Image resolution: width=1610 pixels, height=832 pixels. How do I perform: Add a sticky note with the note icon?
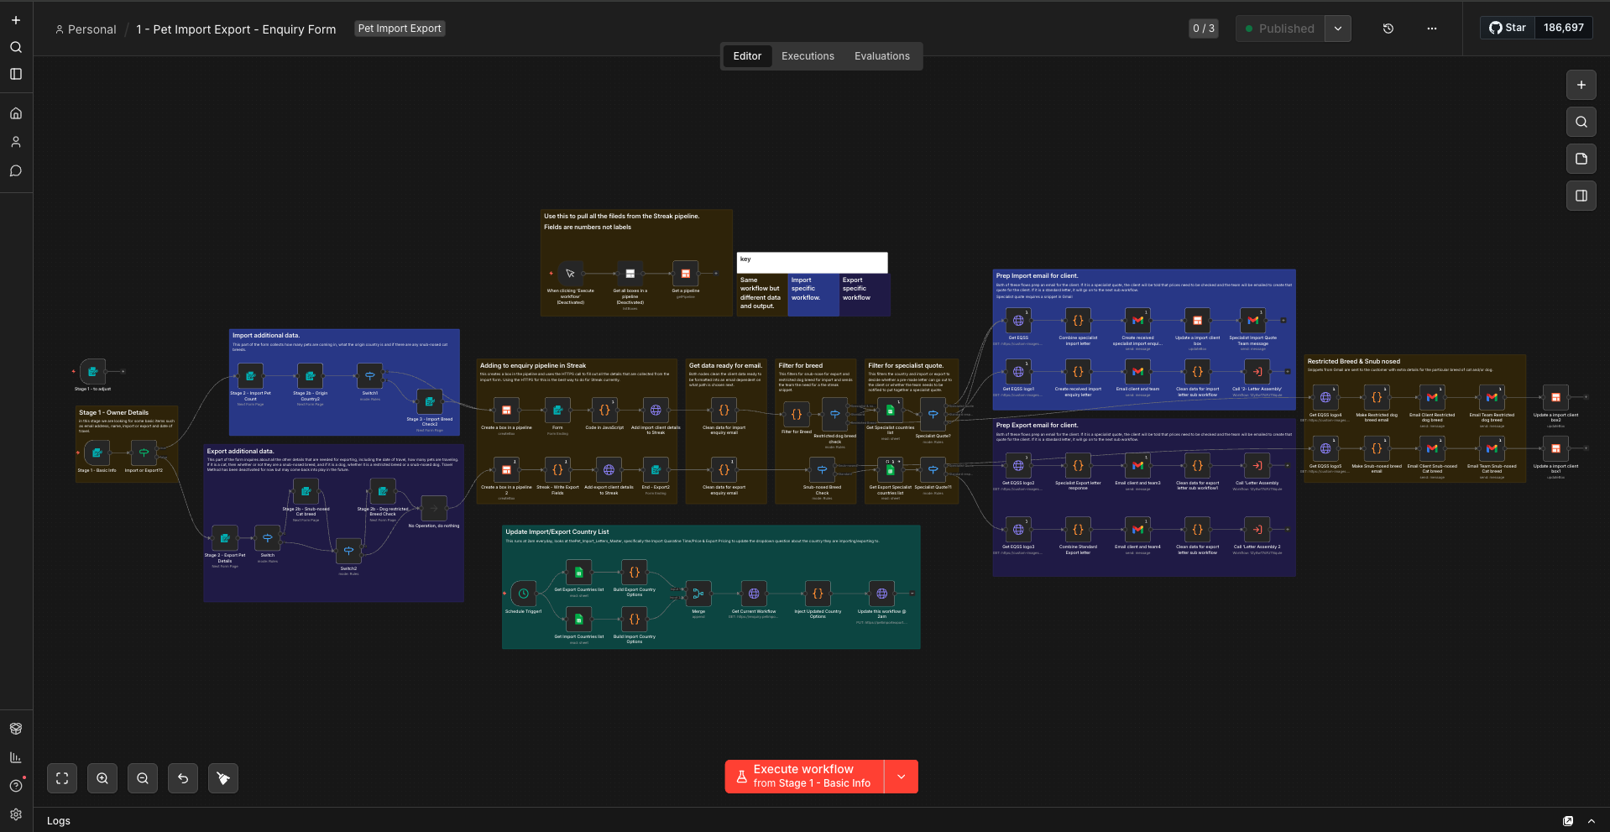[1581, 159]
